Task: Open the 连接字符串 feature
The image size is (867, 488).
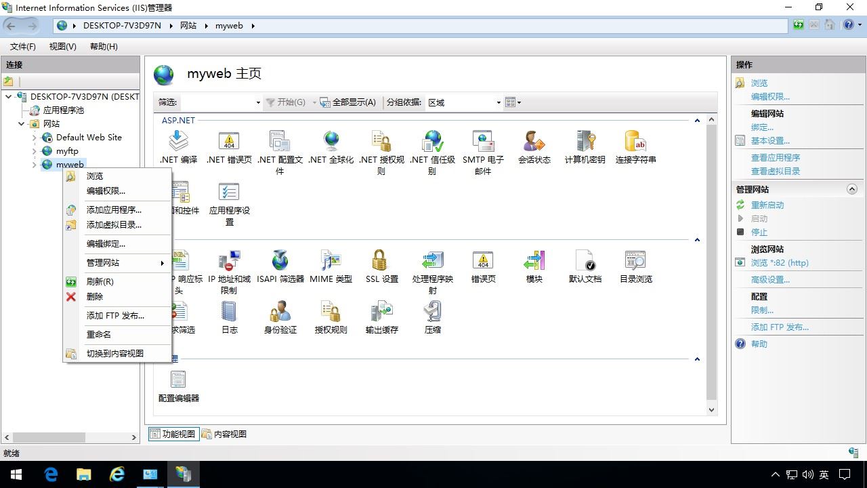Action: coord(635,147)
